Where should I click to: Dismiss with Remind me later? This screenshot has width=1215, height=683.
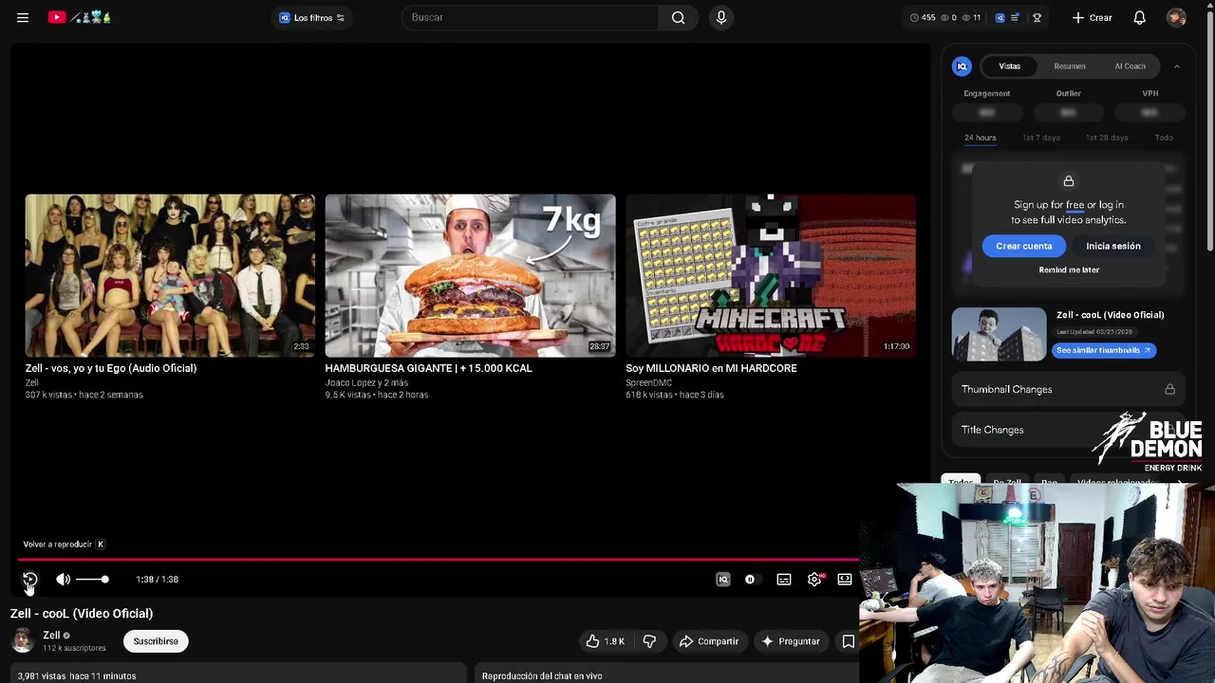coord(1069,269)
